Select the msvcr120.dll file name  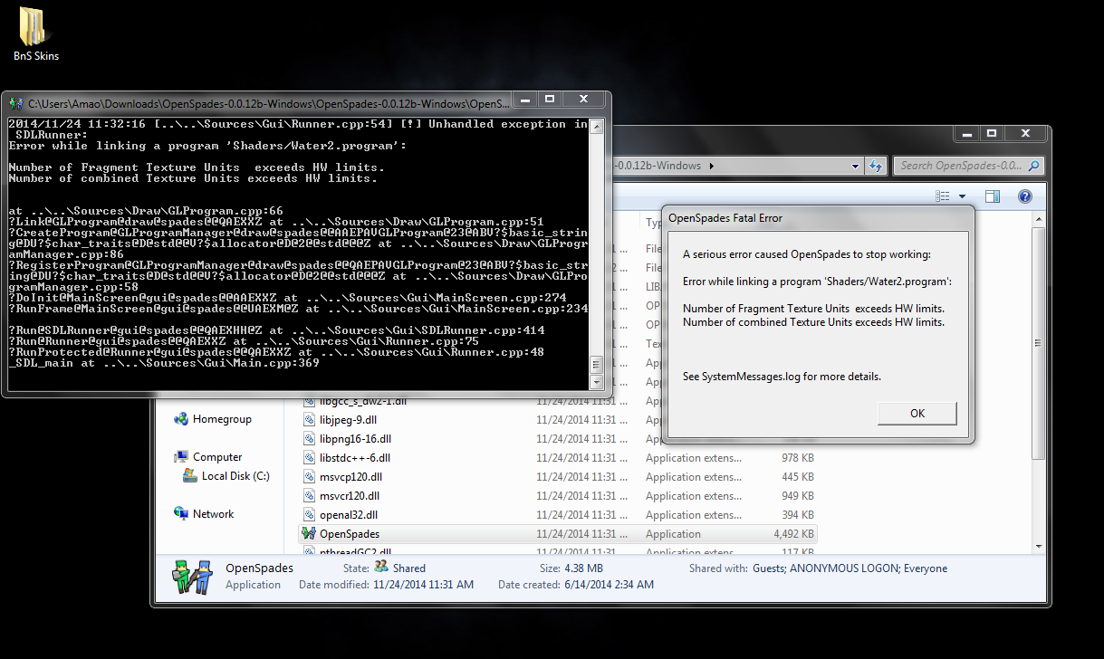click(x=350, y=496)
